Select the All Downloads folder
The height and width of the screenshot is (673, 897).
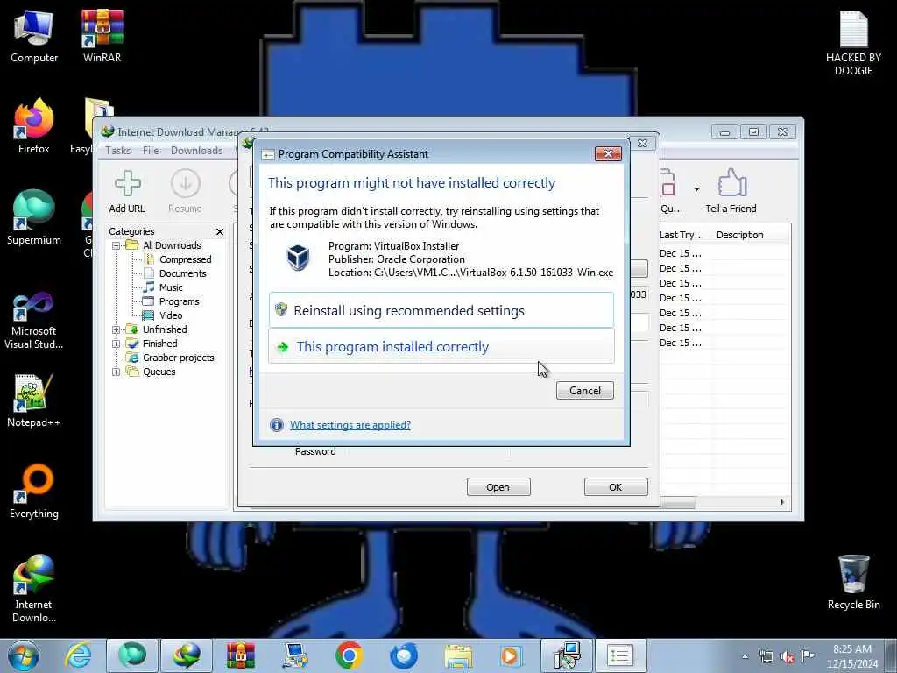pyautogui.click(x=164, y=245)
